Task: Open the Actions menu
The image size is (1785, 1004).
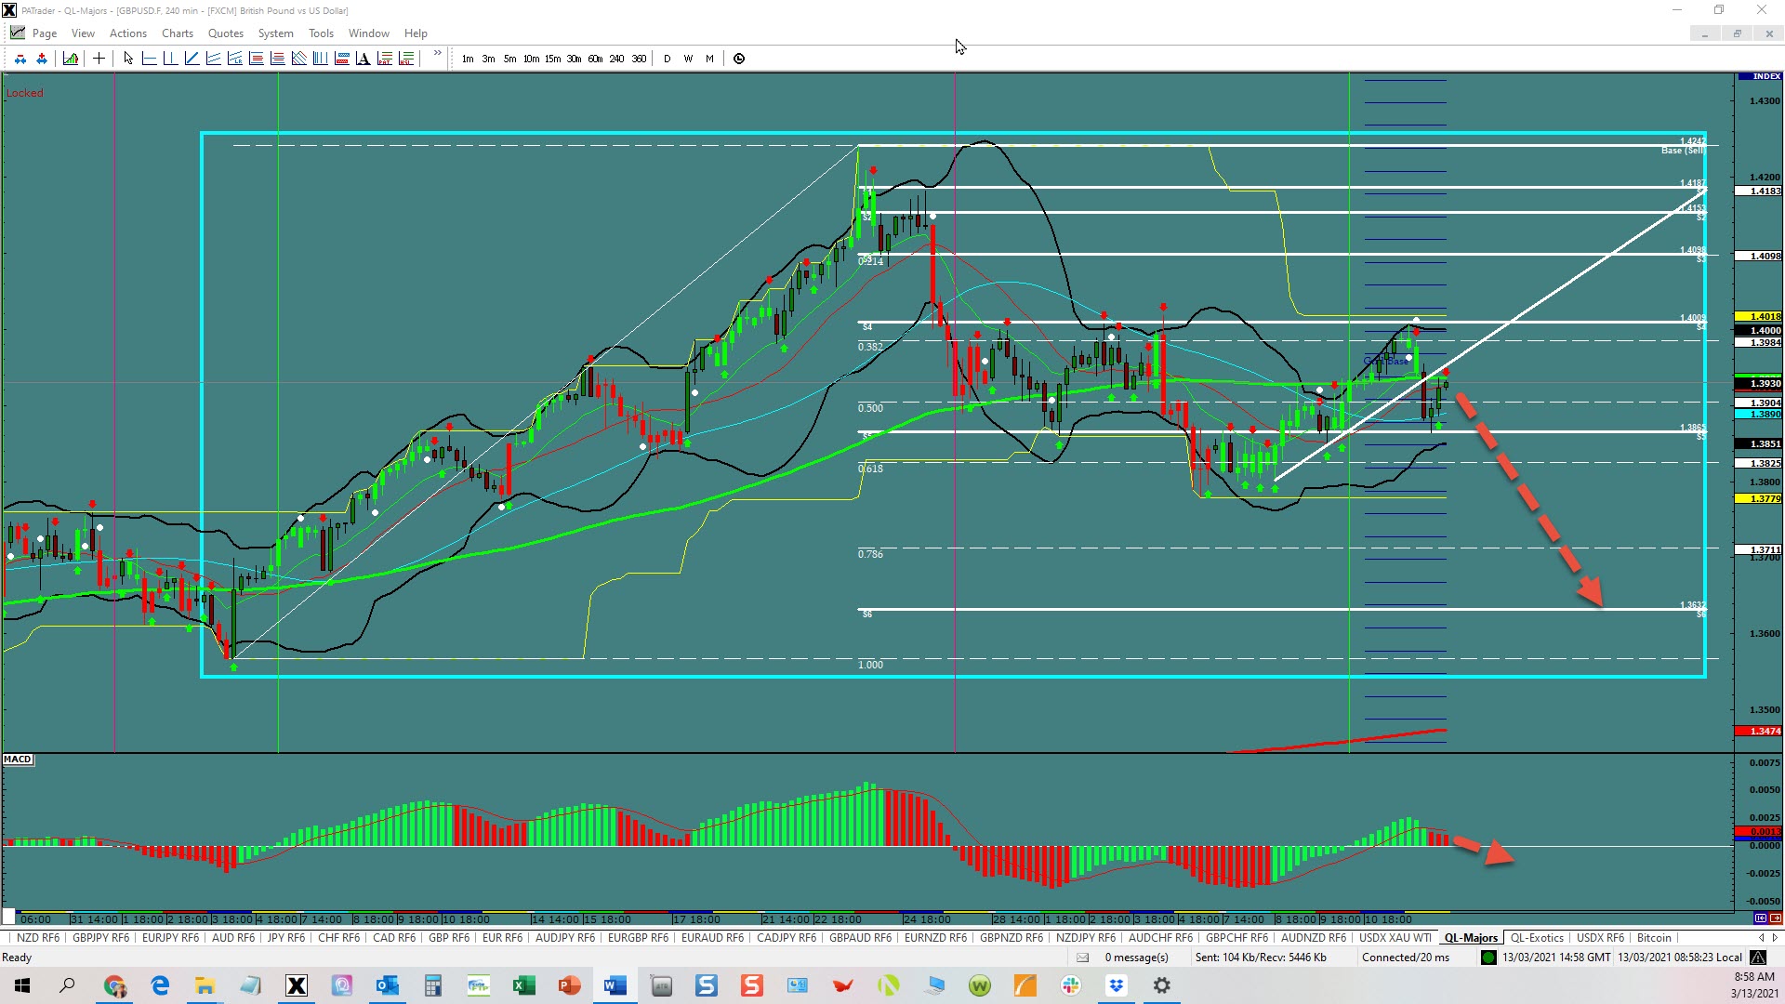Action: tap(128, 33)
